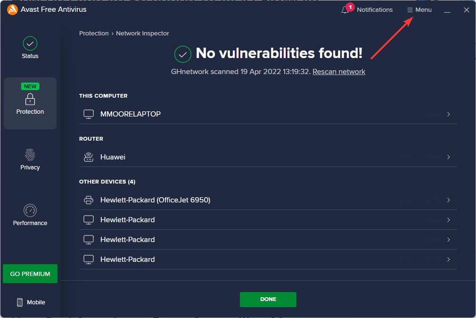Click the Rescan network link
The width and height of the screenshot is (476, 318).
coord(339,72)
